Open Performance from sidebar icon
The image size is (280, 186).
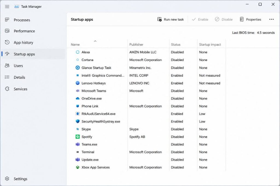7,31
